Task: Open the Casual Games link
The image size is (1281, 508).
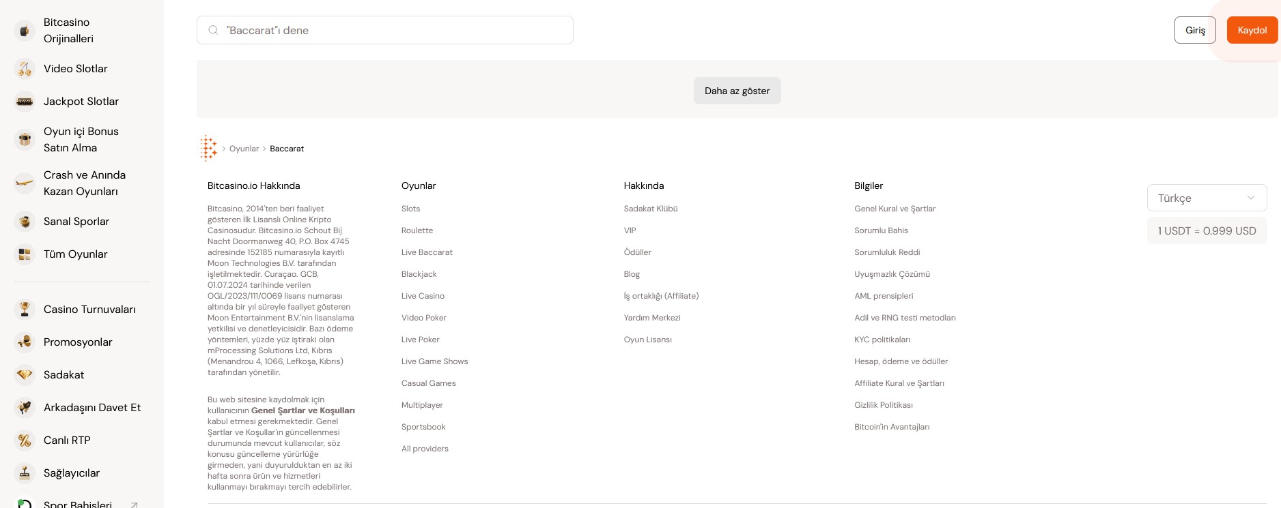Action: [x=428, y=383]
